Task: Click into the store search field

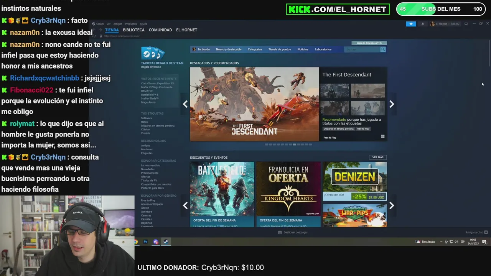Action: coord(362,49)
